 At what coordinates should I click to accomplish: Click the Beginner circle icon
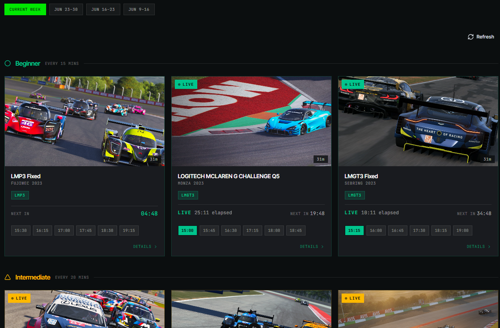8,63
